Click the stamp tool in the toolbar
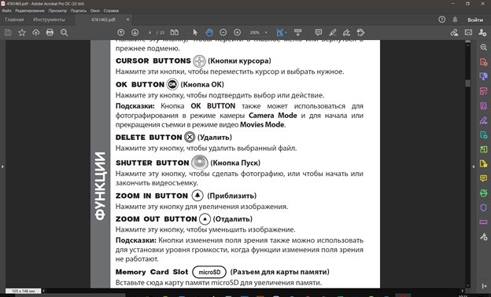Viewport: 491px width, 297px height. [x=360, y=32]
